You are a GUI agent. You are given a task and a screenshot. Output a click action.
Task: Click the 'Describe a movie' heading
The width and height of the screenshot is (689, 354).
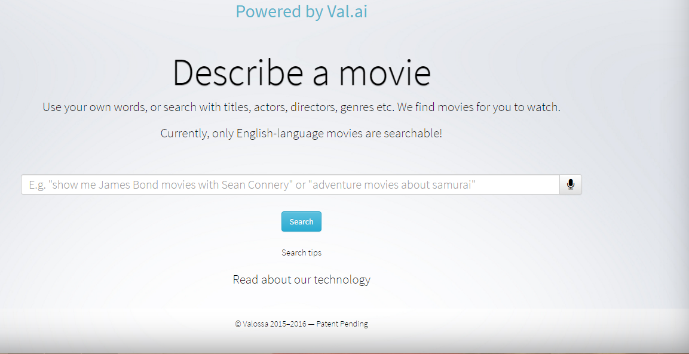pos(301,72)
